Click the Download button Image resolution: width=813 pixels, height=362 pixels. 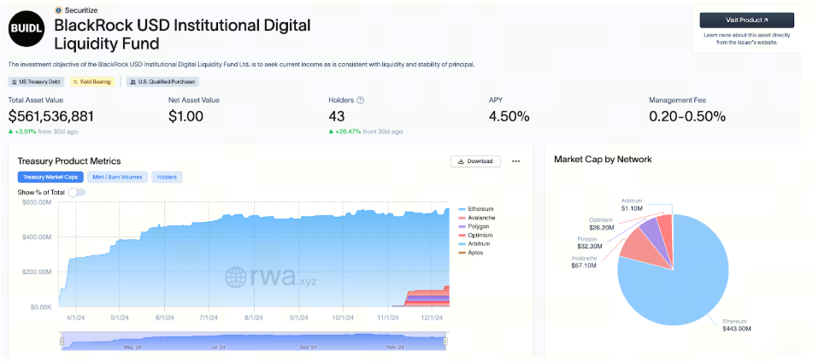click(x=475, y=161)
